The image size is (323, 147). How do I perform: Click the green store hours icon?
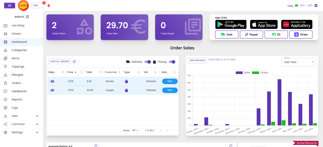pos(297,6)
